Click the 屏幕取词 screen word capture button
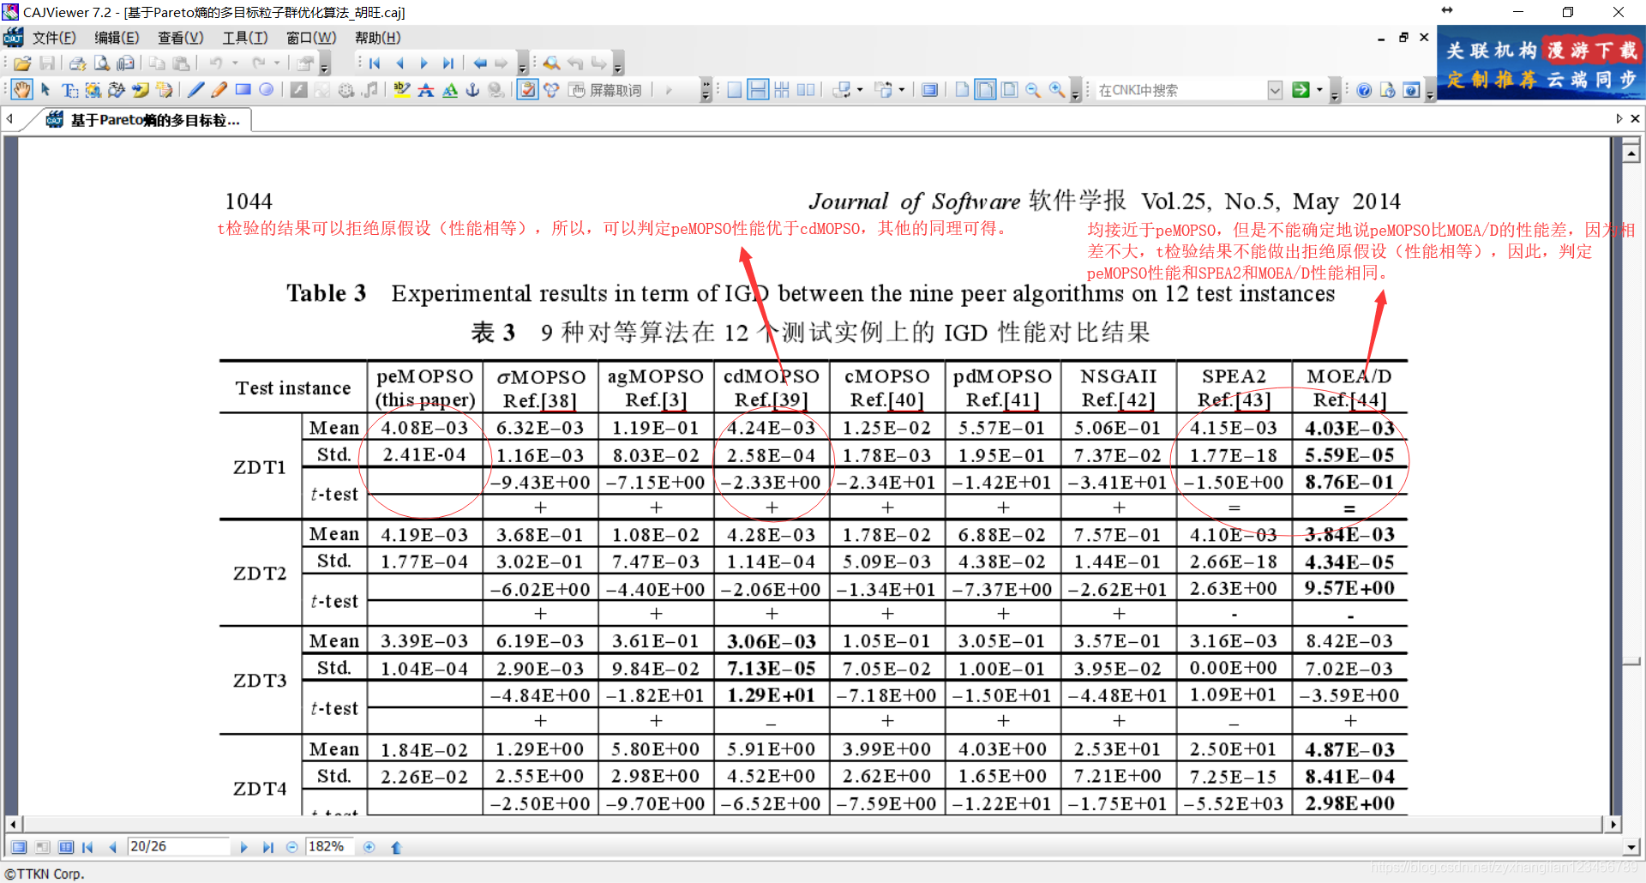The image size is (1646, 883). pos(605,90)
